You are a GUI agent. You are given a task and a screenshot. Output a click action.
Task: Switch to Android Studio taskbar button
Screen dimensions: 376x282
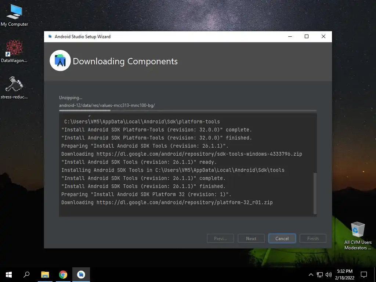[81, 275]
